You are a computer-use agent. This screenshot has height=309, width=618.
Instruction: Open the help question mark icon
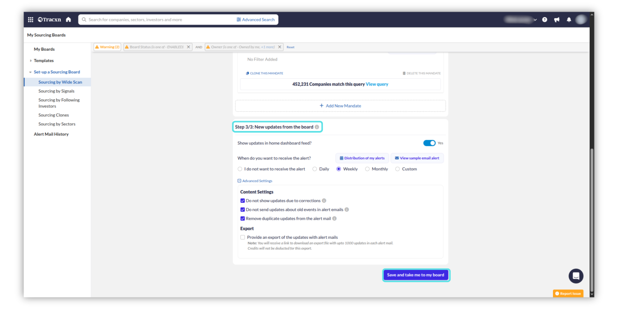pyautogui.click(x=545, y=20)
